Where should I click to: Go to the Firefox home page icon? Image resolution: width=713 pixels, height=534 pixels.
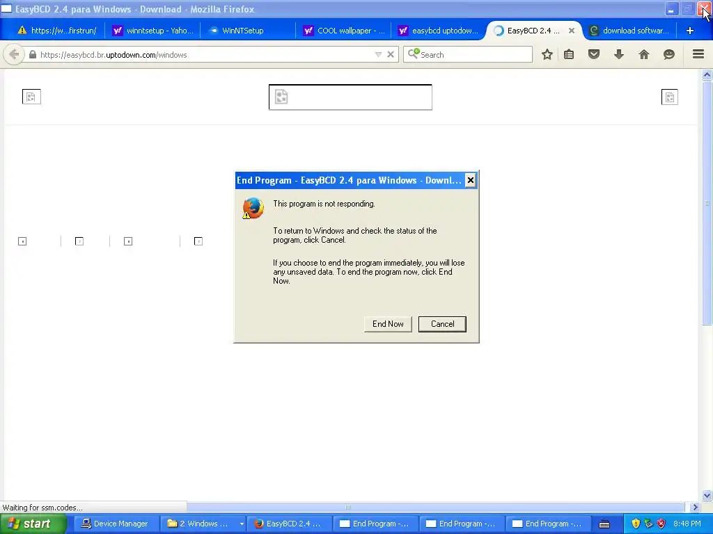tap(644, 54)
